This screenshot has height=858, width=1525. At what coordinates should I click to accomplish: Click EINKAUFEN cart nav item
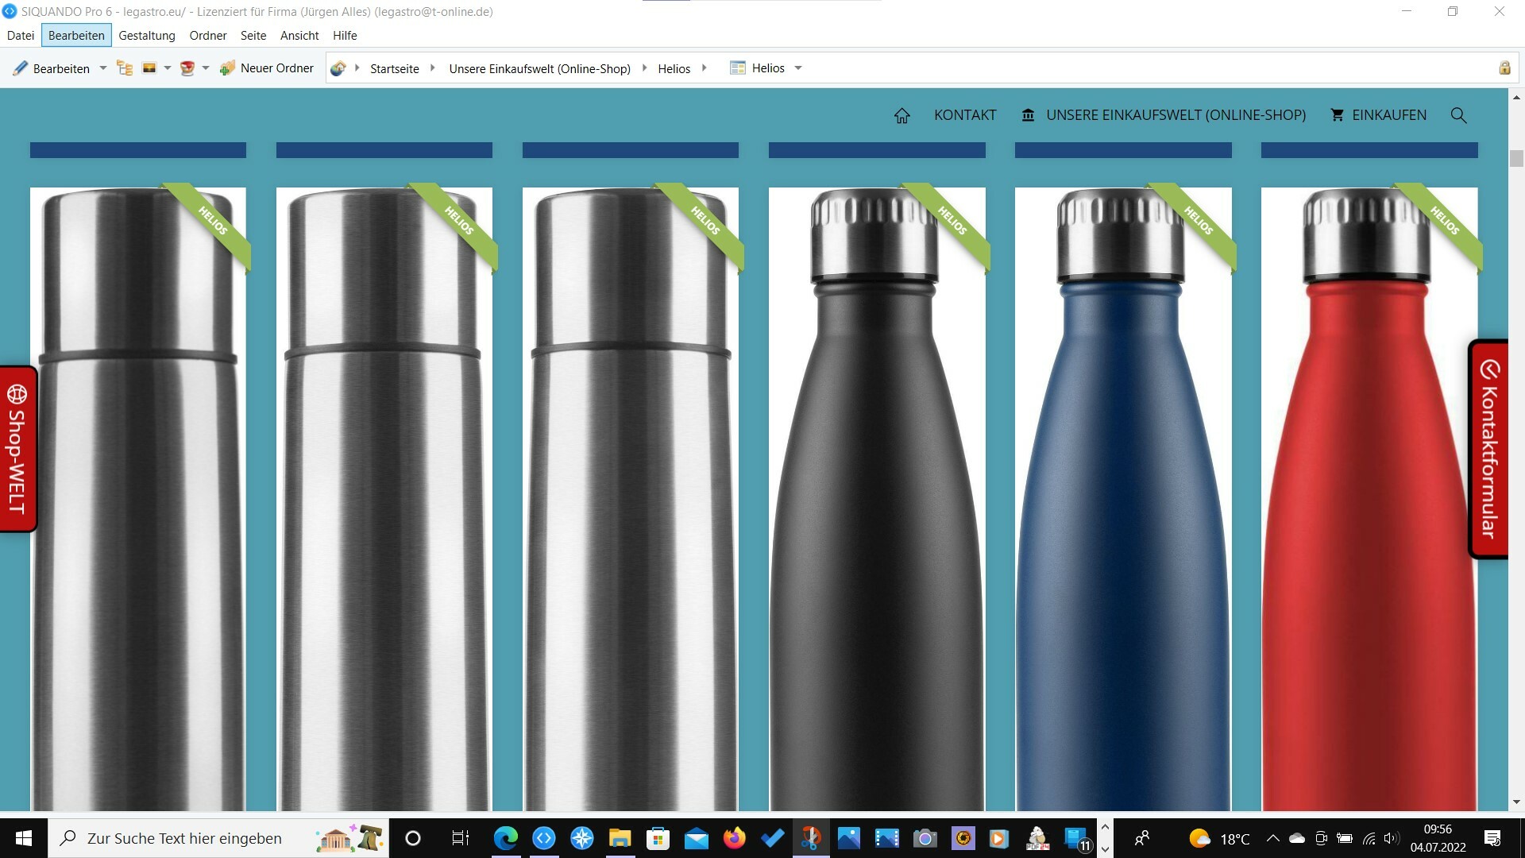[1379, 115]
